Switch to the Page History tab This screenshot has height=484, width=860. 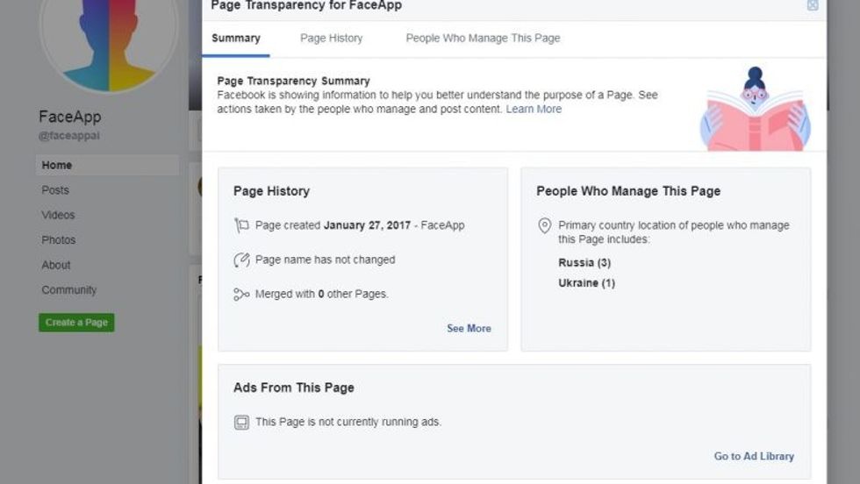(x=331, y=39)
